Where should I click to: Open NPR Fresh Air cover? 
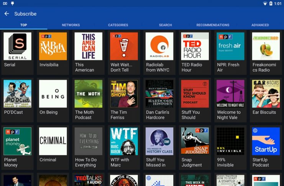[x=230, y=46]
